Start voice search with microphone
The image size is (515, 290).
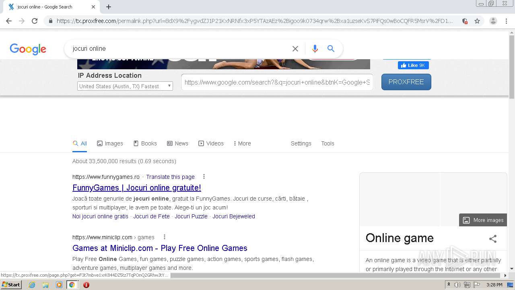(x=315, y=49)
